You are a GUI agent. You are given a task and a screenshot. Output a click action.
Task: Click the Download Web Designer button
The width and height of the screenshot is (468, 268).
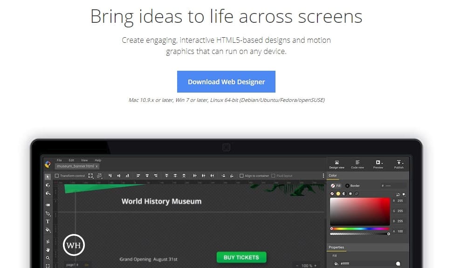(x=226, y=81)
